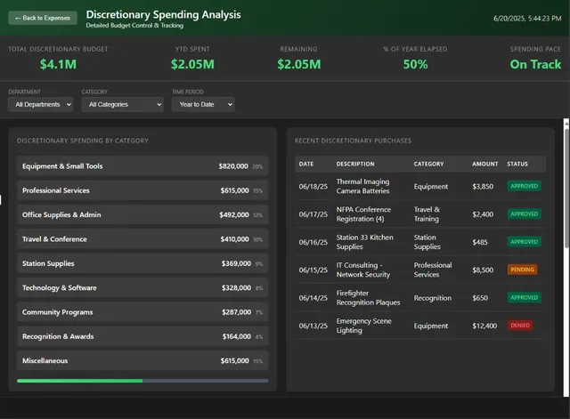Click the $2.05M YTD Spent value

tap(192, 65)
